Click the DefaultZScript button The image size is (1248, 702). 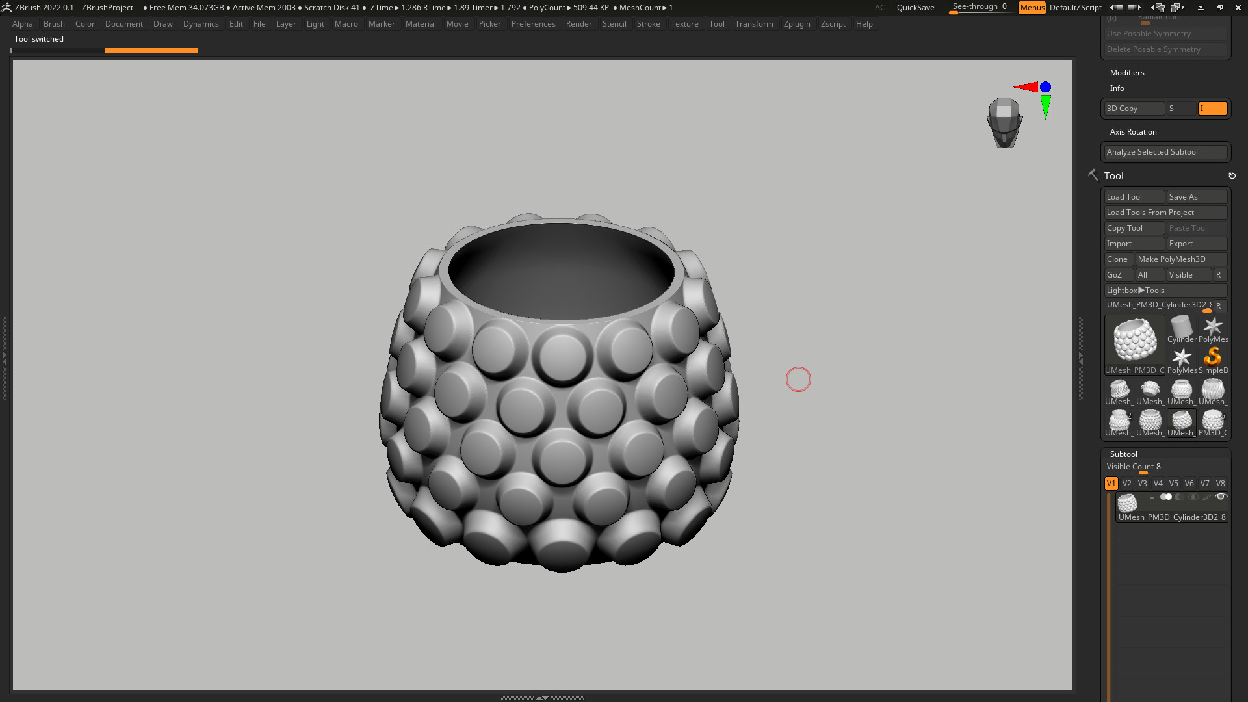[x=1075, y=7]
